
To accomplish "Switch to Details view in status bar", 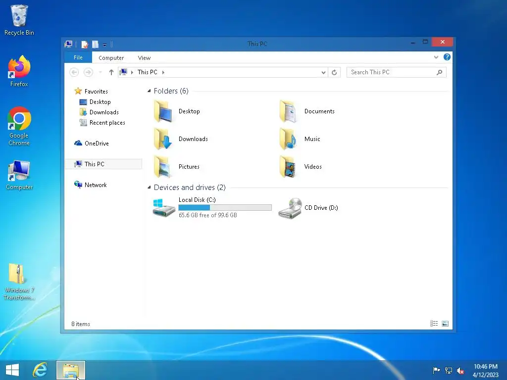I will 434,324.
